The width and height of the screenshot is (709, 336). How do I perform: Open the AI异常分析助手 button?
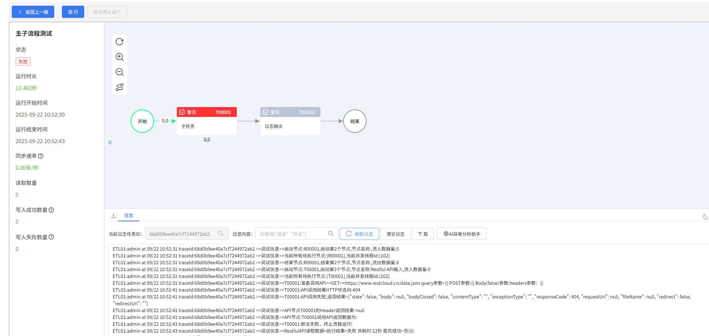click(462, 234)
